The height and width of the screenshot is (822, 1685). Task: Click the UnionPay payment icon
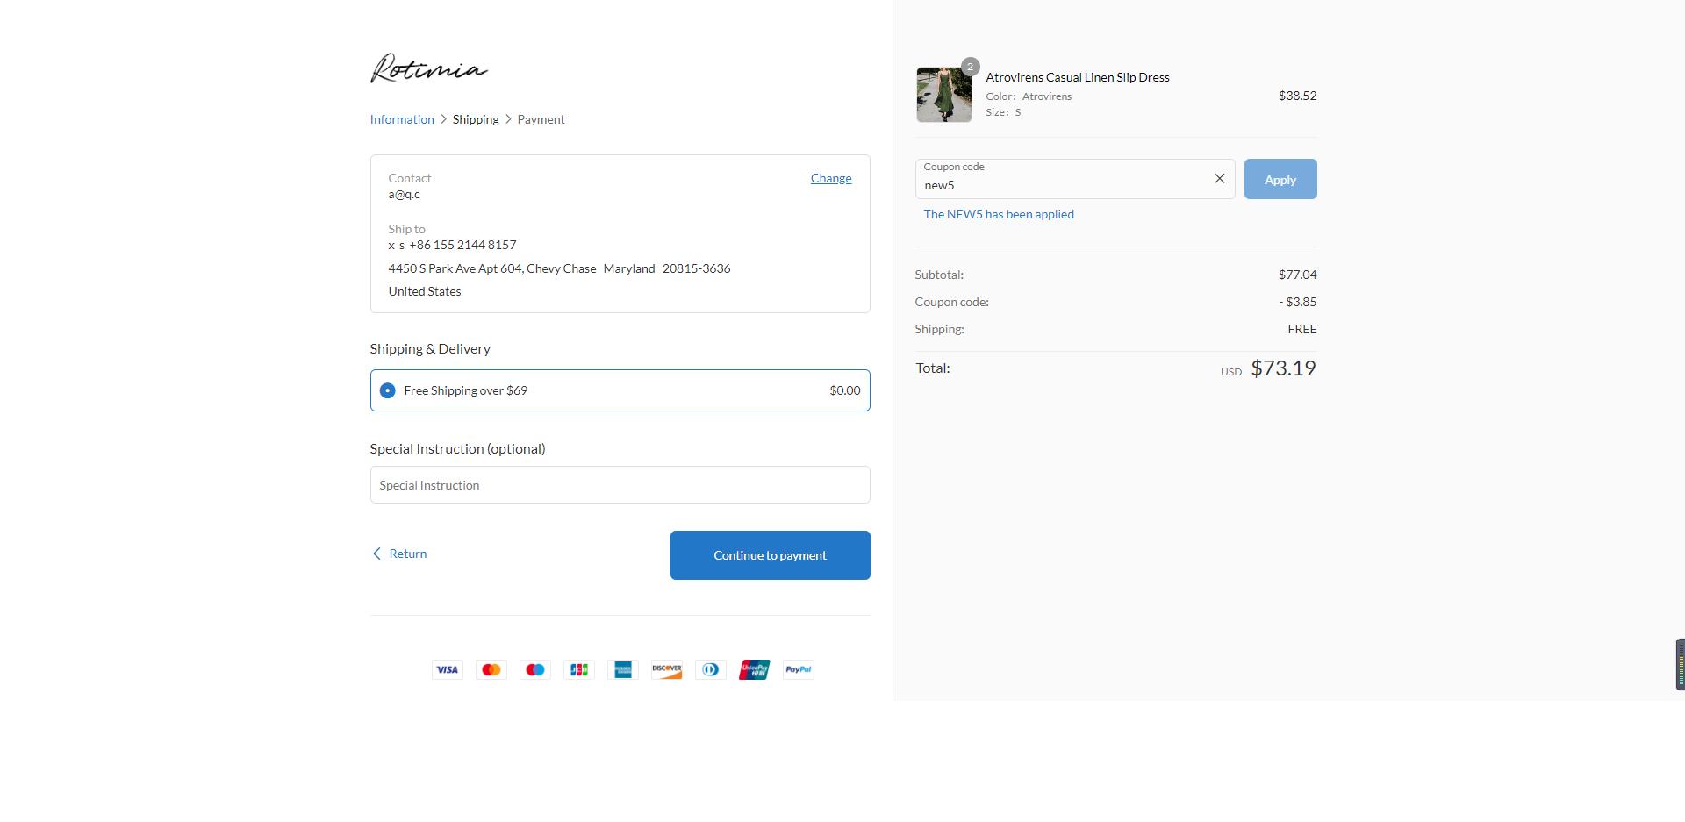[755, 669]
